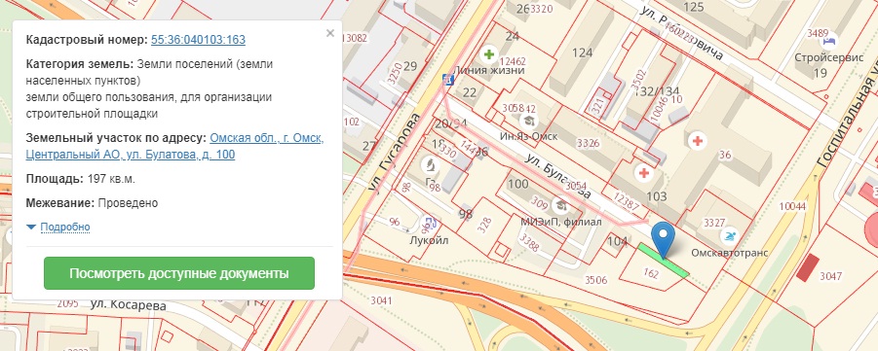
Task: Click building number 19 below Стройсервис
Action: [820, 73]
